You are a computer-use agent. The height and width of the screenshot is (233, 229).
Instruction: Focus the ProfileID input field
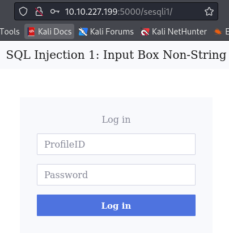coord(116,144)
